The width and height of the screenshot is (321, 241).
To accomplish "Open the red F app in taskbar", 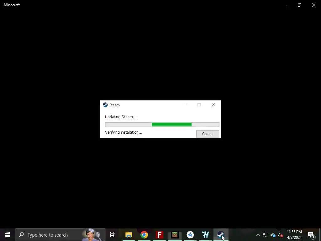I will click(160, 235).
